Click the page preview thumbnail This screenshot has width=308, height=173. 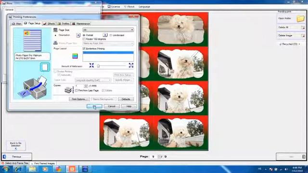pos(32,40)
